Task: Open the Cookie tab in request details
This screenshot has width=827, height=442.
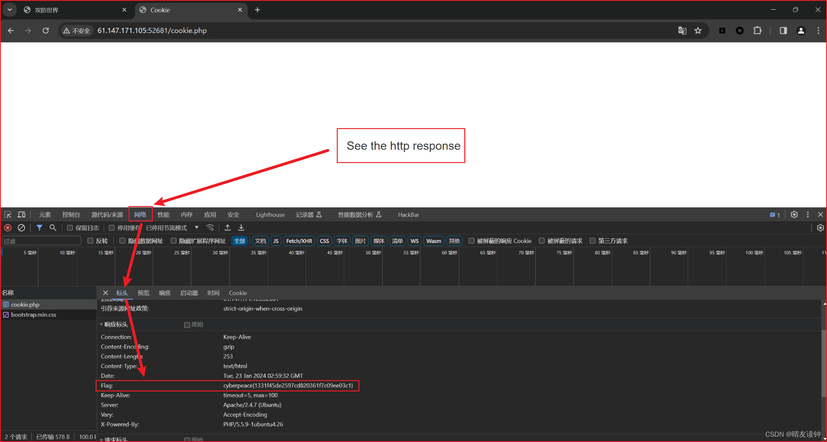Action: (x=238, y=293)
